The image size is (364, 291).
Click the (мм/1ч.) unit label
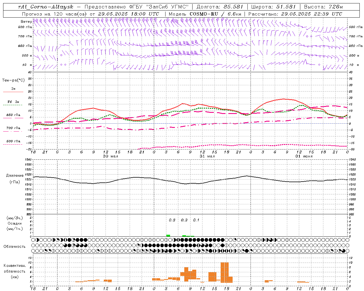pyautogui.click(x=15, y=229)
